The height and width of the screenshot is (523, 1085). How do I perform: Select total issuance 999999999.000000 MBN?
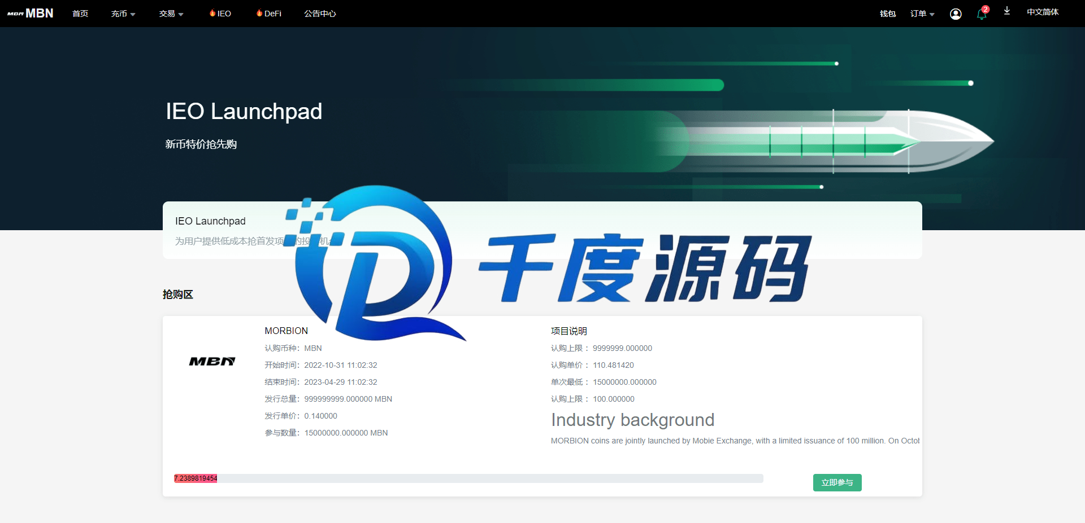tap(348, 399)
